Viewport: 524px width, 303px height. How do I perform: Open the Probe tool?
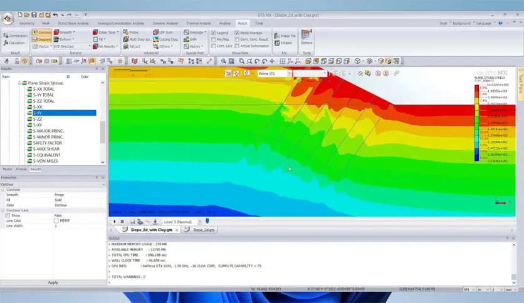tap(131, 33)
